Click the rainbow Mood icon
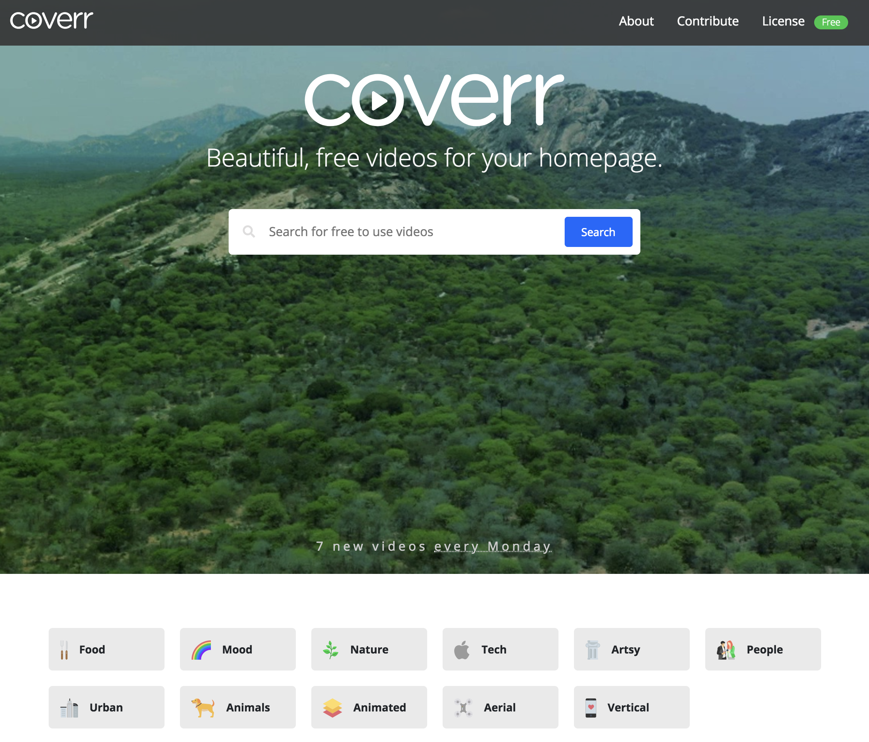The height and width of the screenshot is (742, 869). (201, 650)
